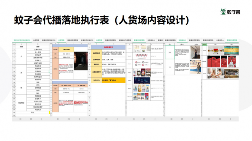Click the 互动奖励 cell
Screen dimensions: 252x141
click(x=38, y=74)
